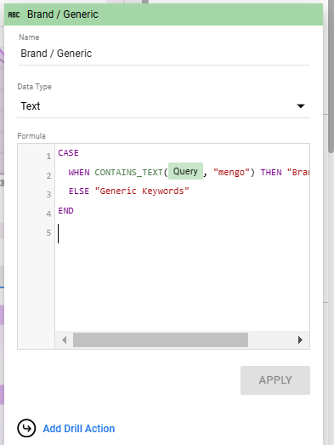Open the Text data type selector
This screenshot has width=334, height=445.
click(x=163, y=106)
